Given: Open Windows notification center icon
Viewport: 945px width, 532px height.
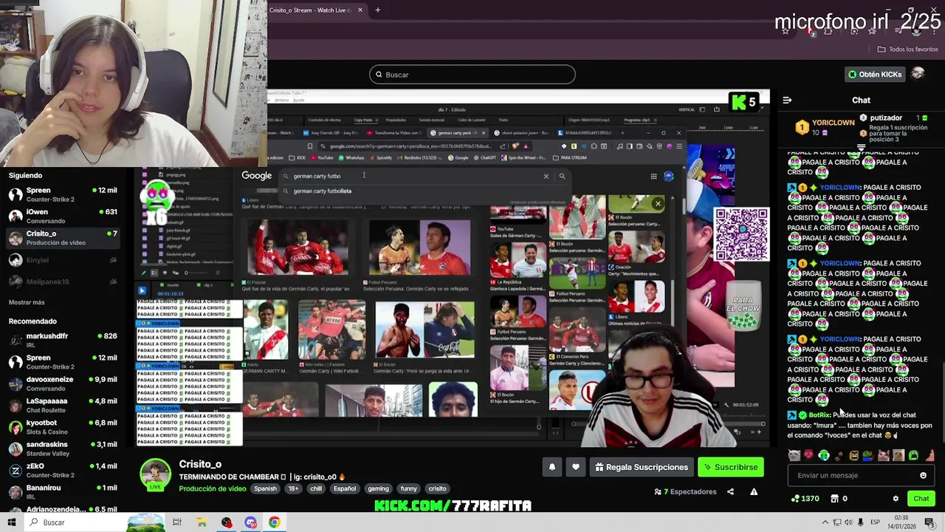Looking at the screenshot, I should [929, 522].
